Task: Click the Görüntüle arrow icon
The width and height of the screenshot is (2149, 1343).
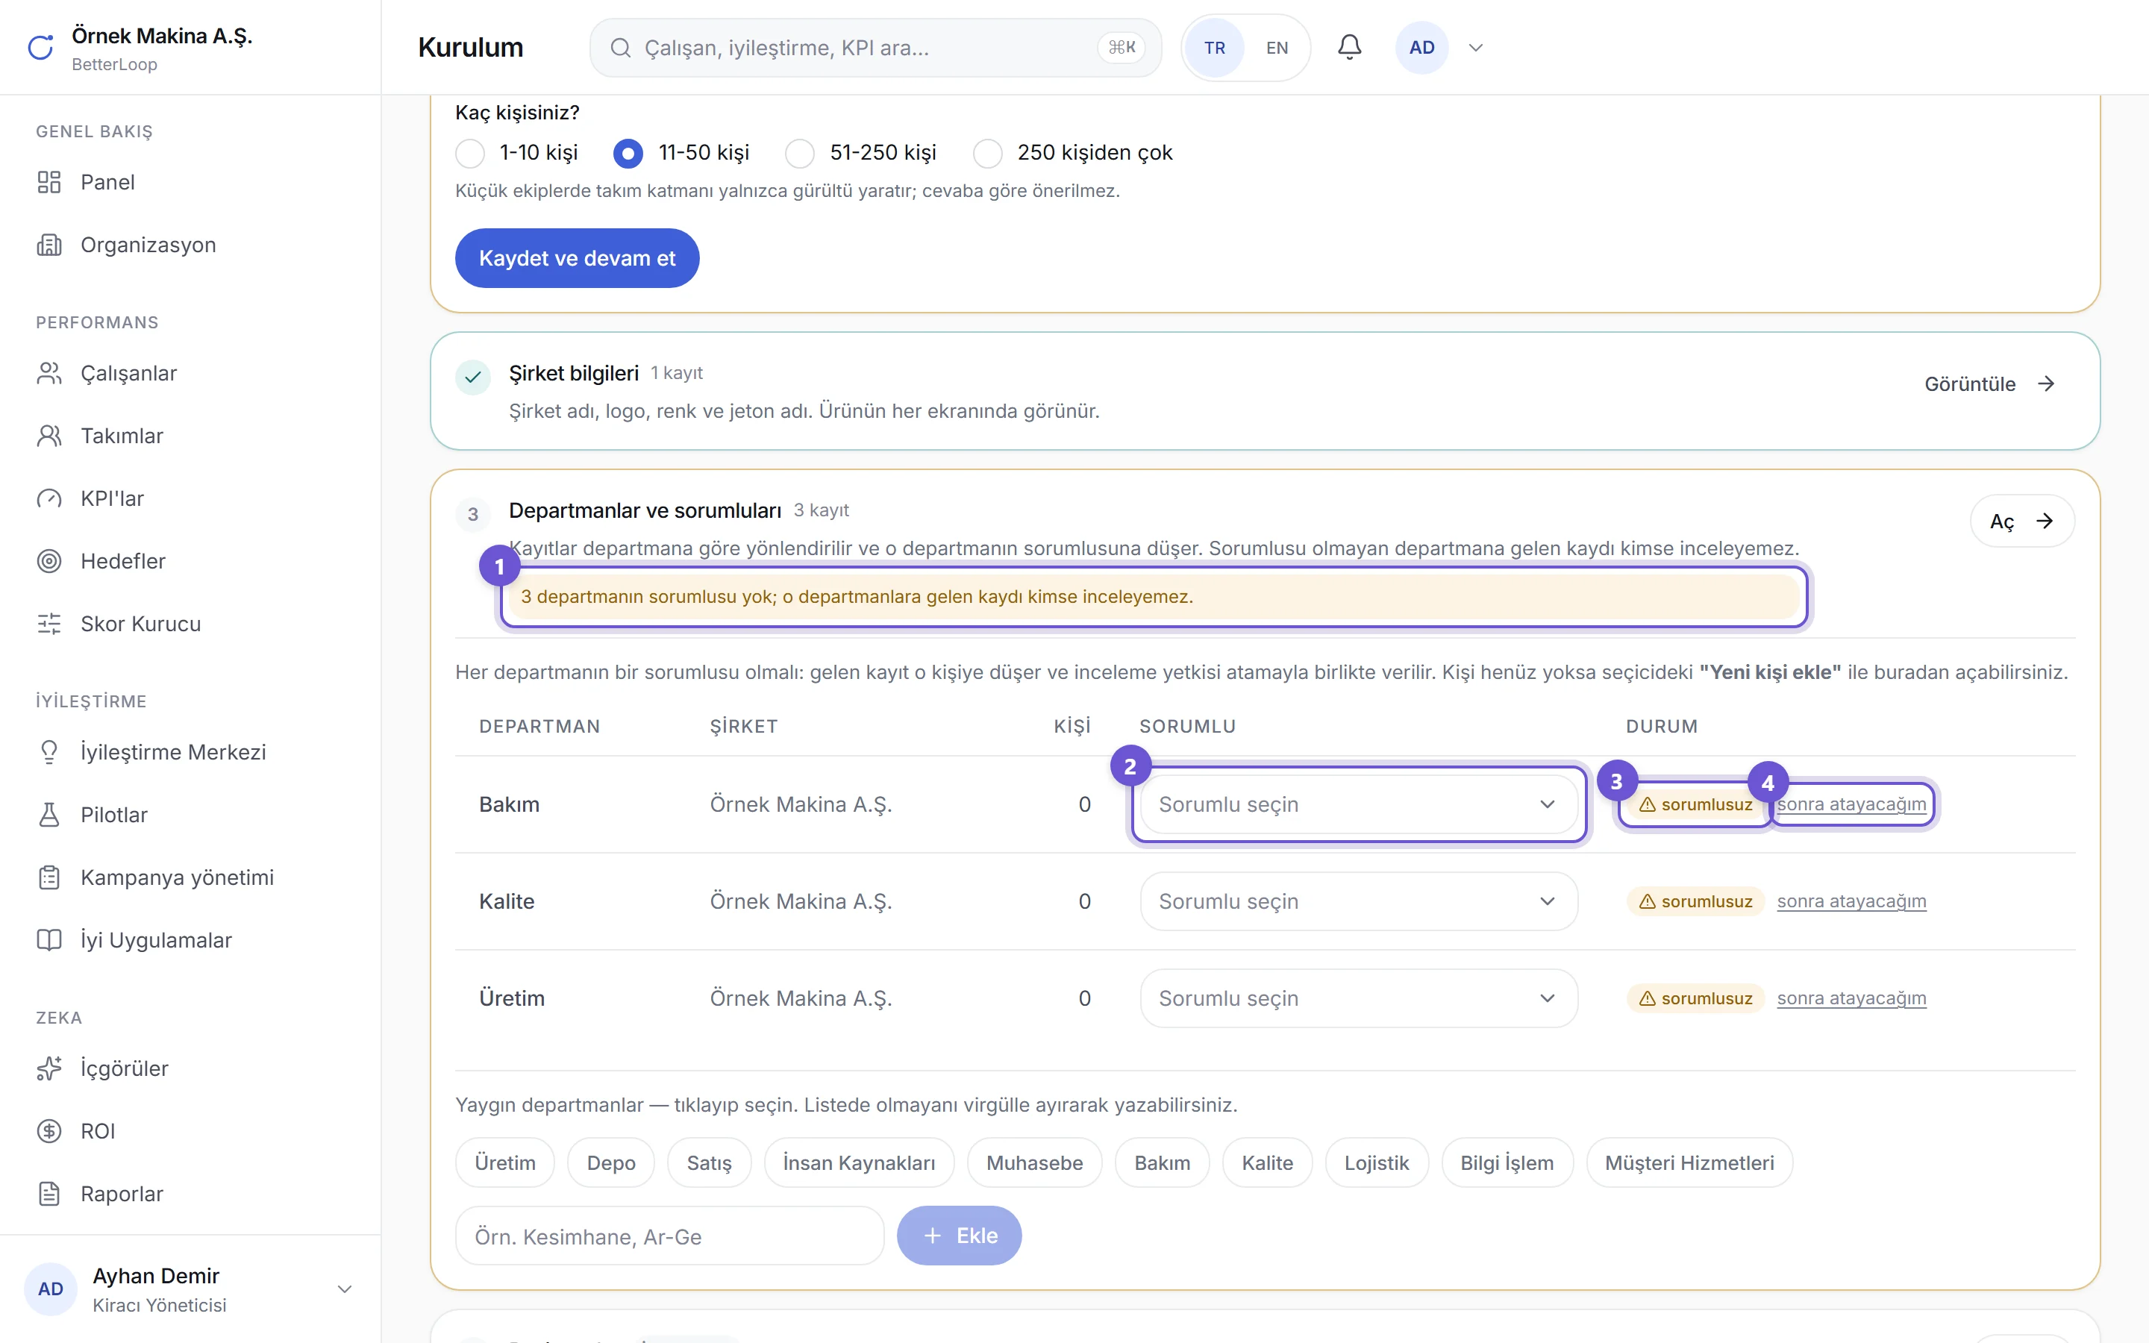Action: pos(2046,384)
